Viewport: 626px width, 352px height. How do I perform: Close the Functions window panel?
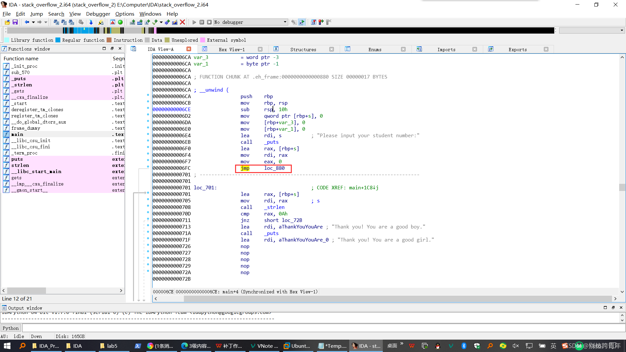[x=120, y=48]
